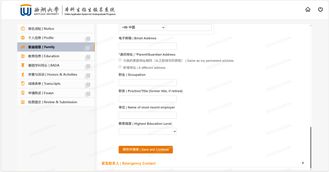This screenshot has height=172, width=329.
Task: Open the 成绩表单 | Transcripts section
Action: point(56,84)
